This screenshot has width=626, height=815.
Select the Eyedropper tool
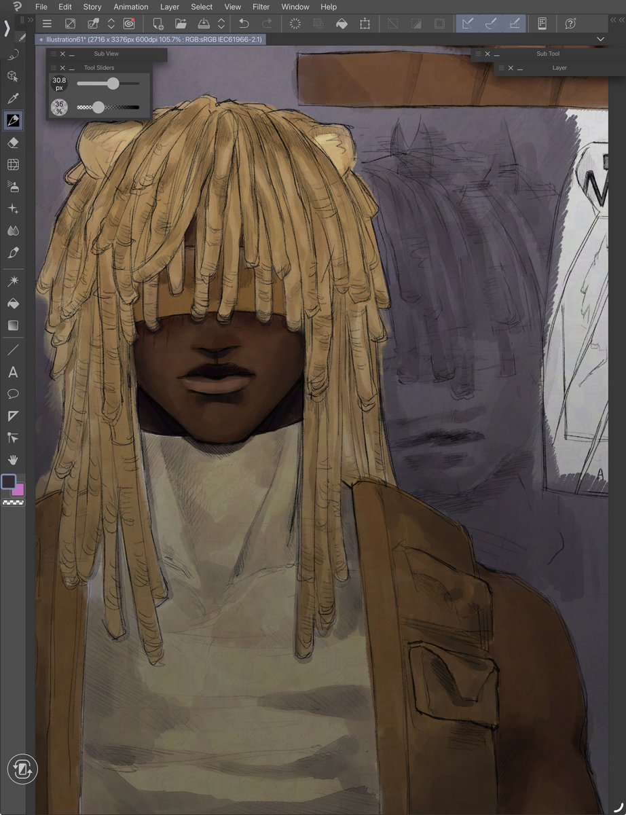pos(13,99)
